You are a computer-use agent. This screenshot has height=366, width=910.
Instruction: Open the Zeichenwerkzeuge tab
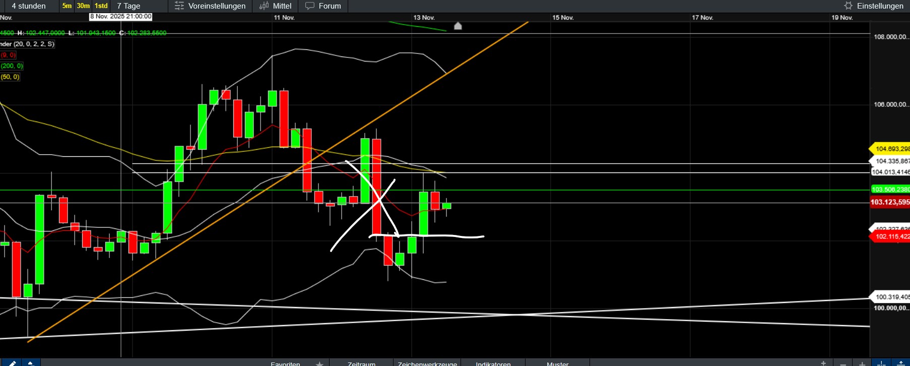[x=427, y=363]
